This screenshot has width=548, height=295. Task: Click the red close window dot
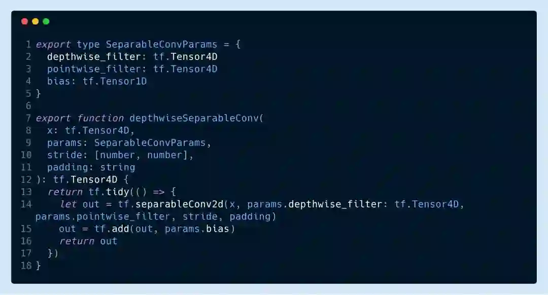24,22
